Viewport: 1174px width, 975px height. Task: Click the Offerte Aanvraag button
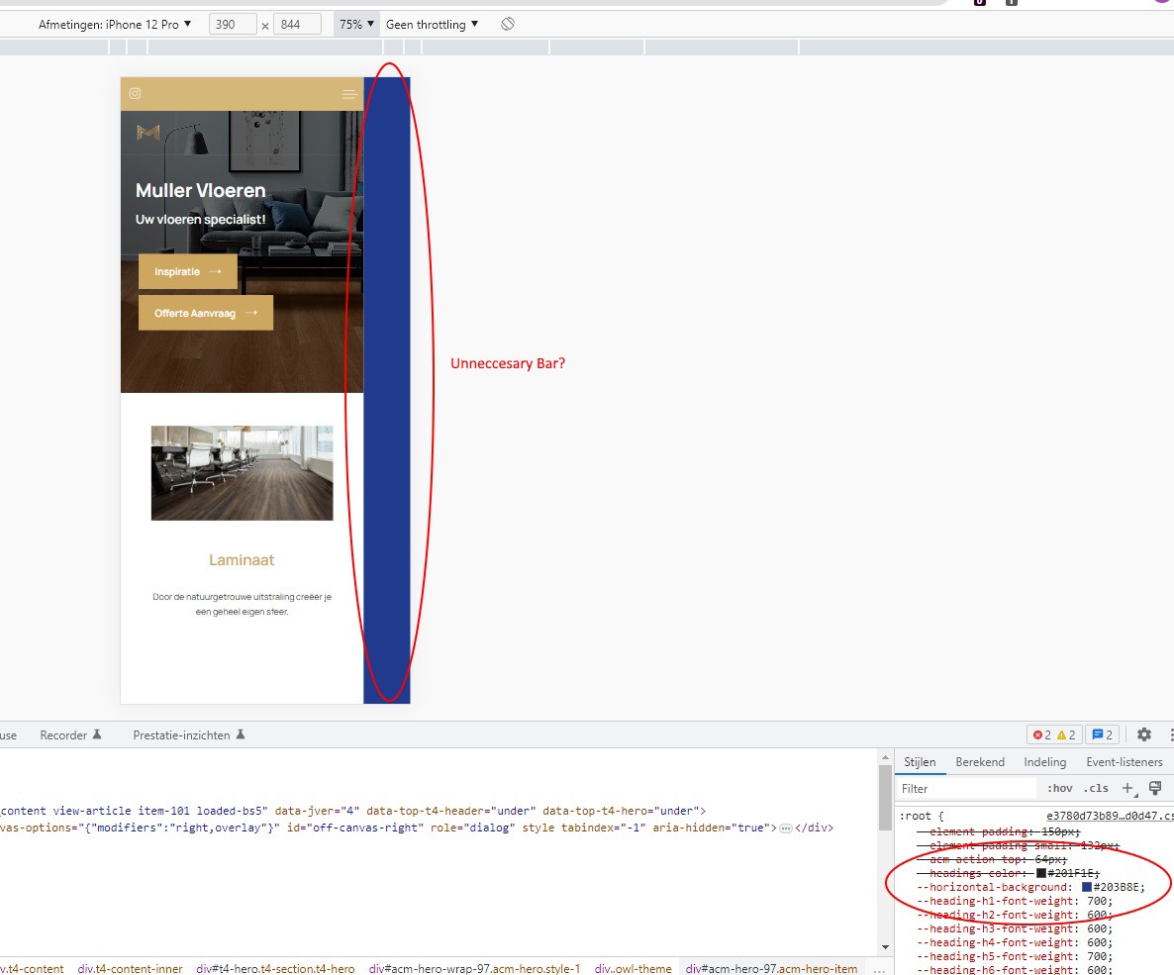point(206,313)
